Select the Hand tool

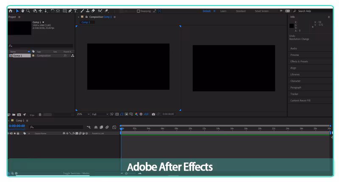[x=22, y=11]
